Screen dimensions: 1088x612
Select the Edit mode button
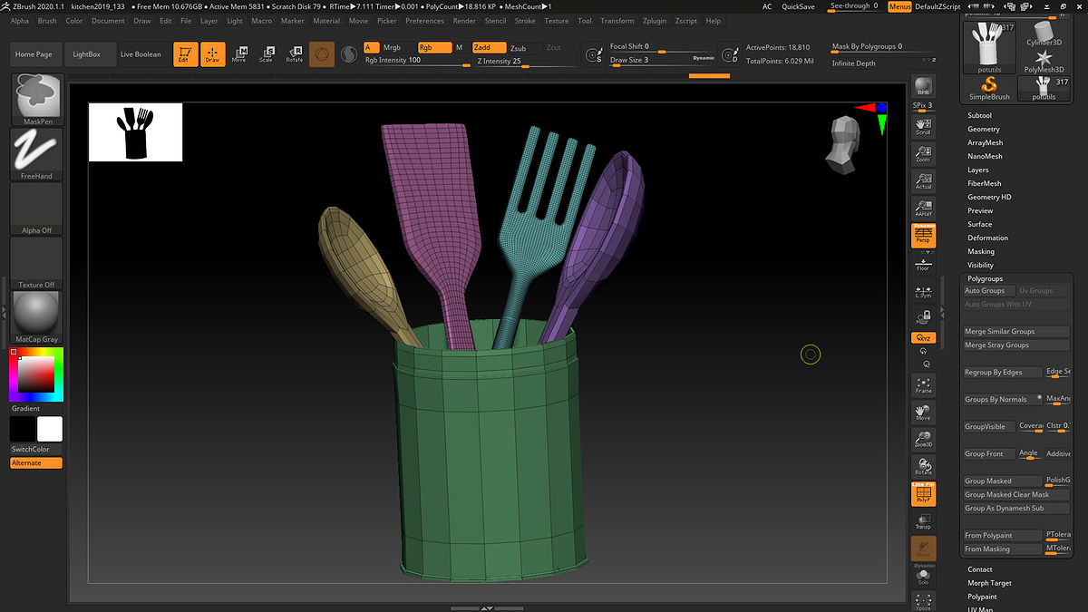tap(185, 54)
